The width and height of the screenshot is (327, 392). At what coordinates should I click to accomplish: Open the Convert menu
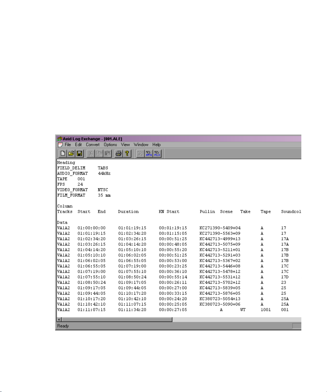(x=93, y=145)
